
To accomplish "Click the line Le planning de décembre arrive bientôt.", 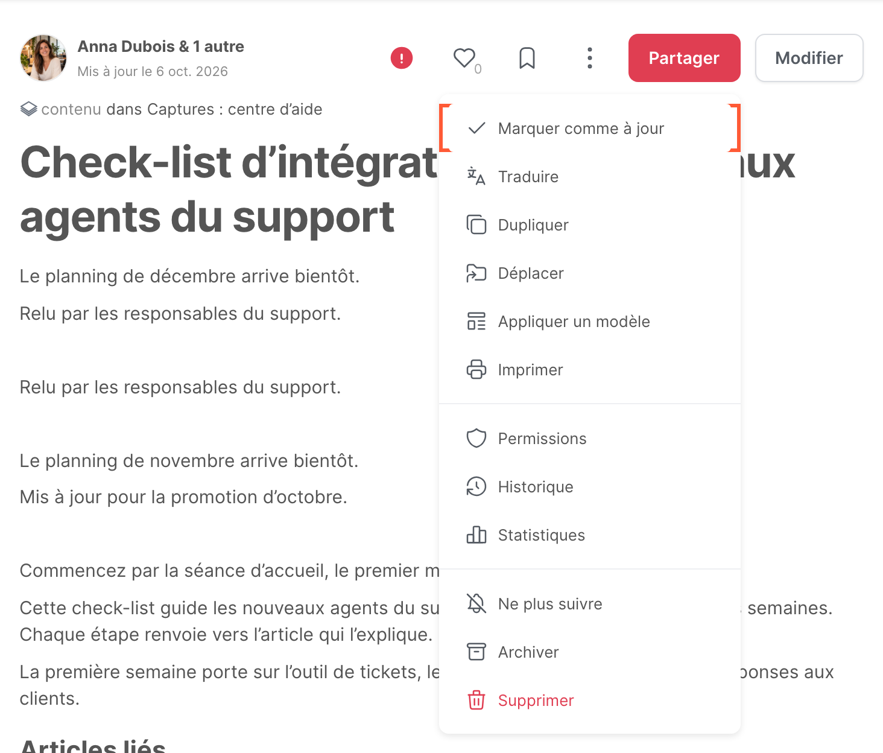I will click(x=189, y=276).
